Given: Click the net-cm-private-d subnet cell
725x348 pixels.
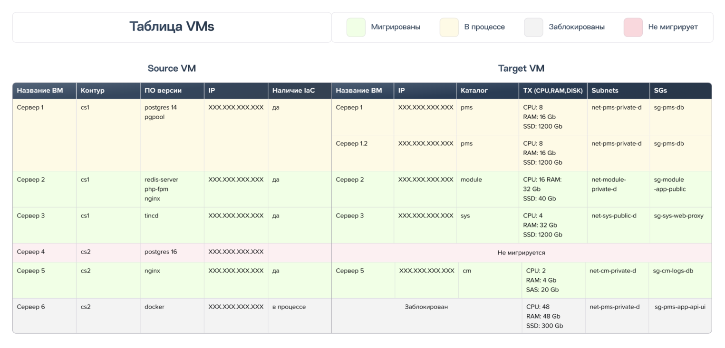Looking at the screenshot, I should point(612,271).
